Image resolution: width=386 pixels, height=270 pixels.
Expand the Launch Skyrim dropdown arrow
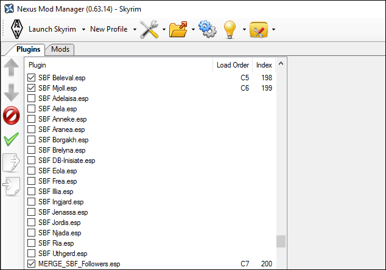83,30
